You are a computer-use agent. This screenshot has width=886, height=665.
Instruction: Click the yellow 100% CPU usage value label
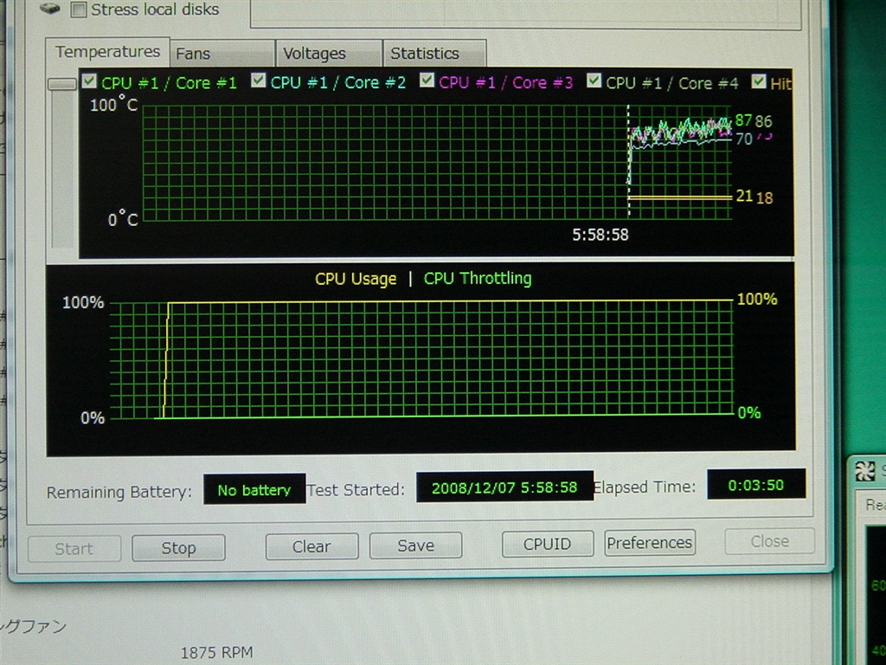click(757, 299)
